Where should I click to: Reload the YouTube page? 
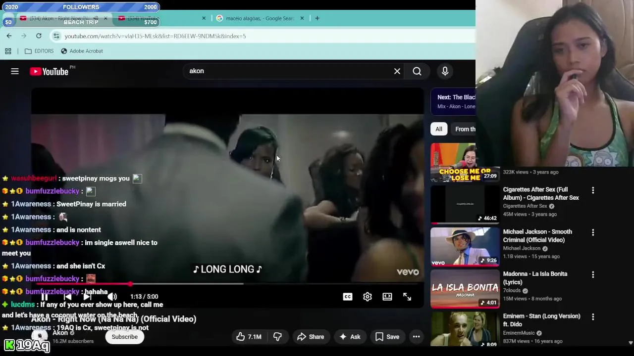coord(39,36)
